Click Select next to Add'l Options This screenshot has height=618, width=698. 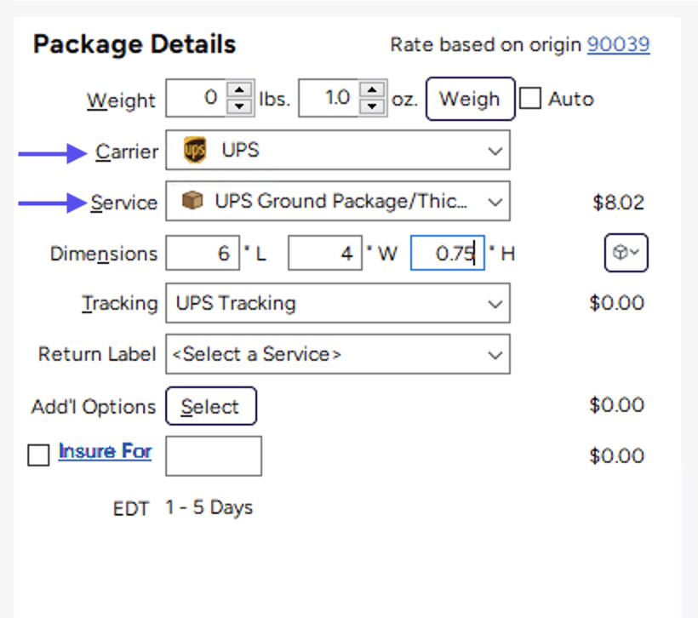pos(211,406)
